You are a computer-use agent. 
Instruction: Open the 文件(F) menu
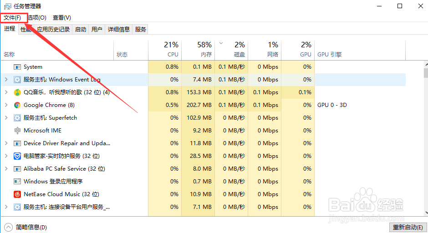pos(13,18)
